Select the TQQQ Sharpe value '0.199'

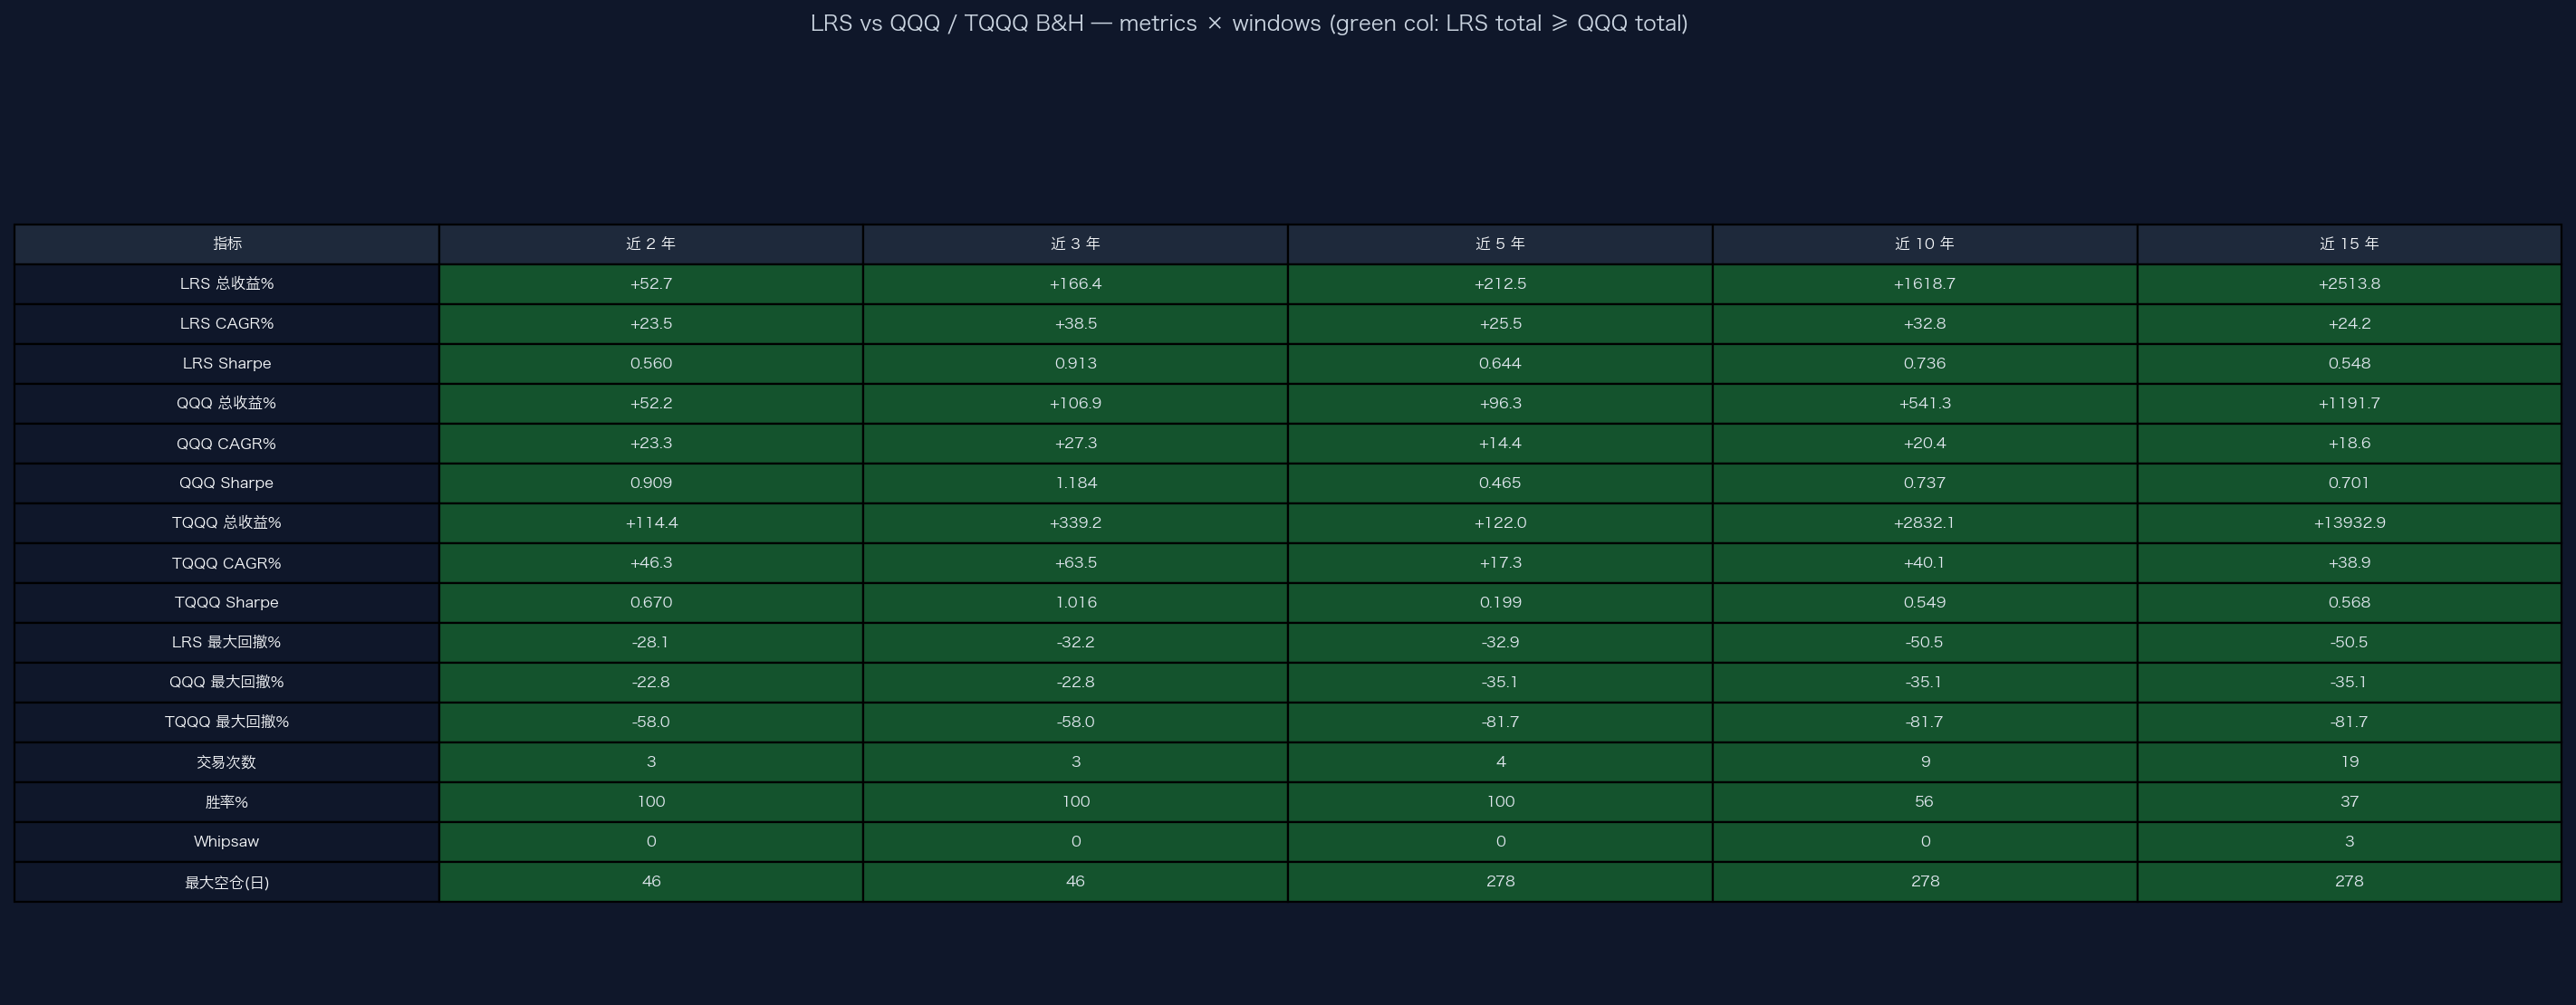(x=1500, y=603)
